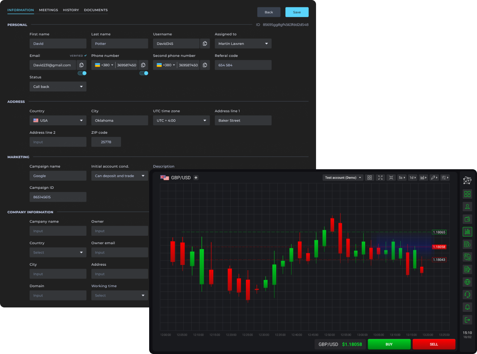Open the wallet icon in sidebar
This screenshot has width=477, height=354.
pos(467,219)
